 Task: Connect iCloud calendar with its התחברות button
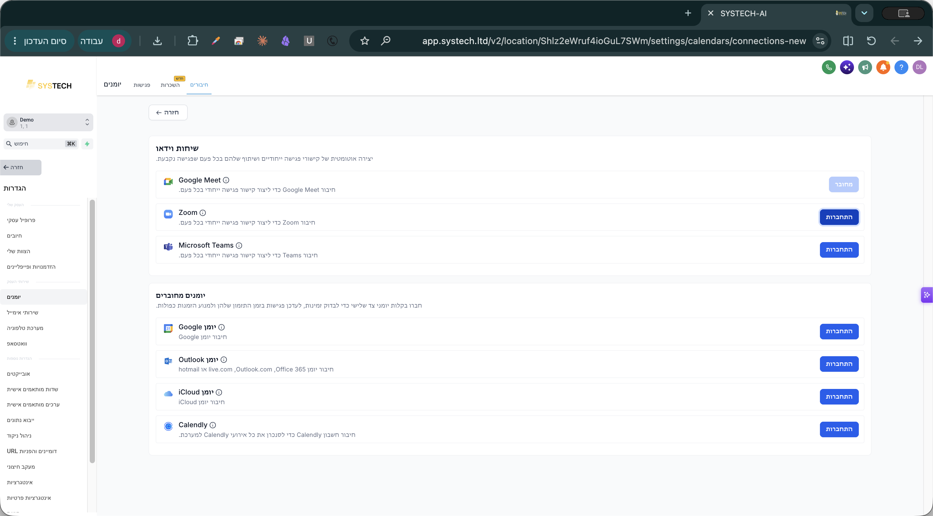tap(839, 396)
